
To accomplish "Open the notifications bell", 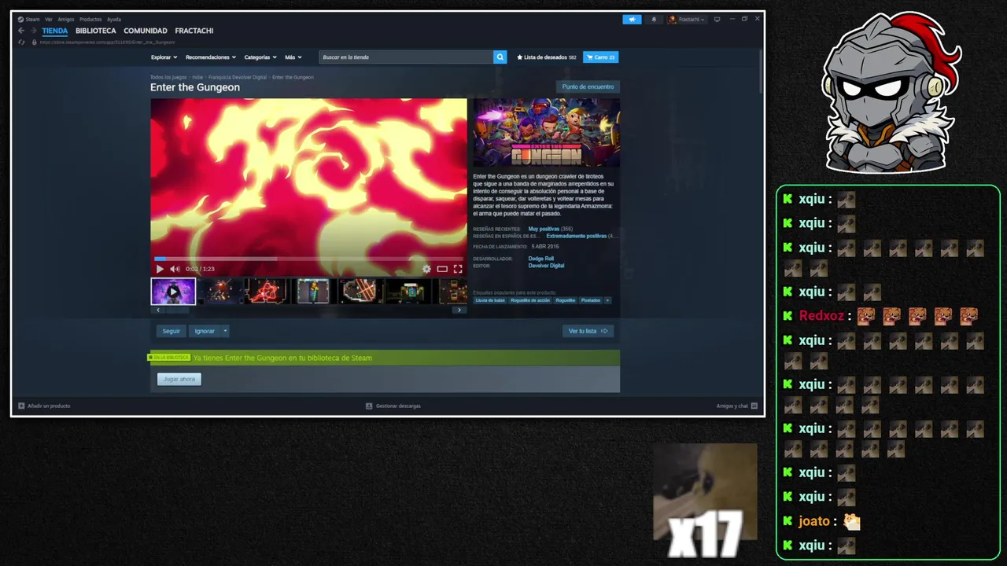I will [x=654, y=20].
